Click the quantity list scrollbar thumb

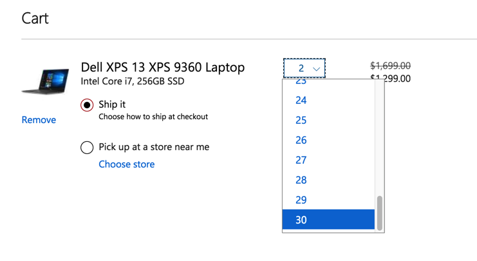coord(380,213)
